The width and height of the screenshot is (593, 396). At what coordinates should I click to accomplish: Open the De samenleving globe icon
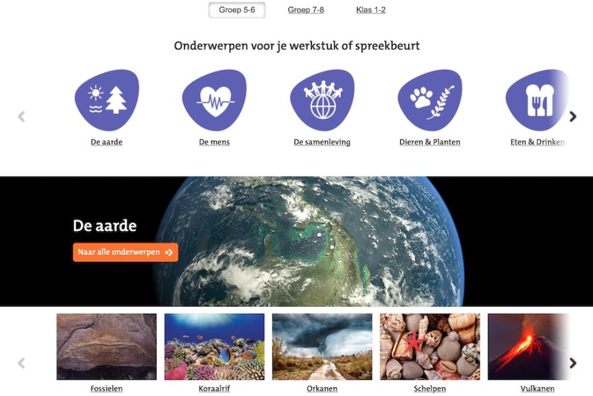(322, 100)
